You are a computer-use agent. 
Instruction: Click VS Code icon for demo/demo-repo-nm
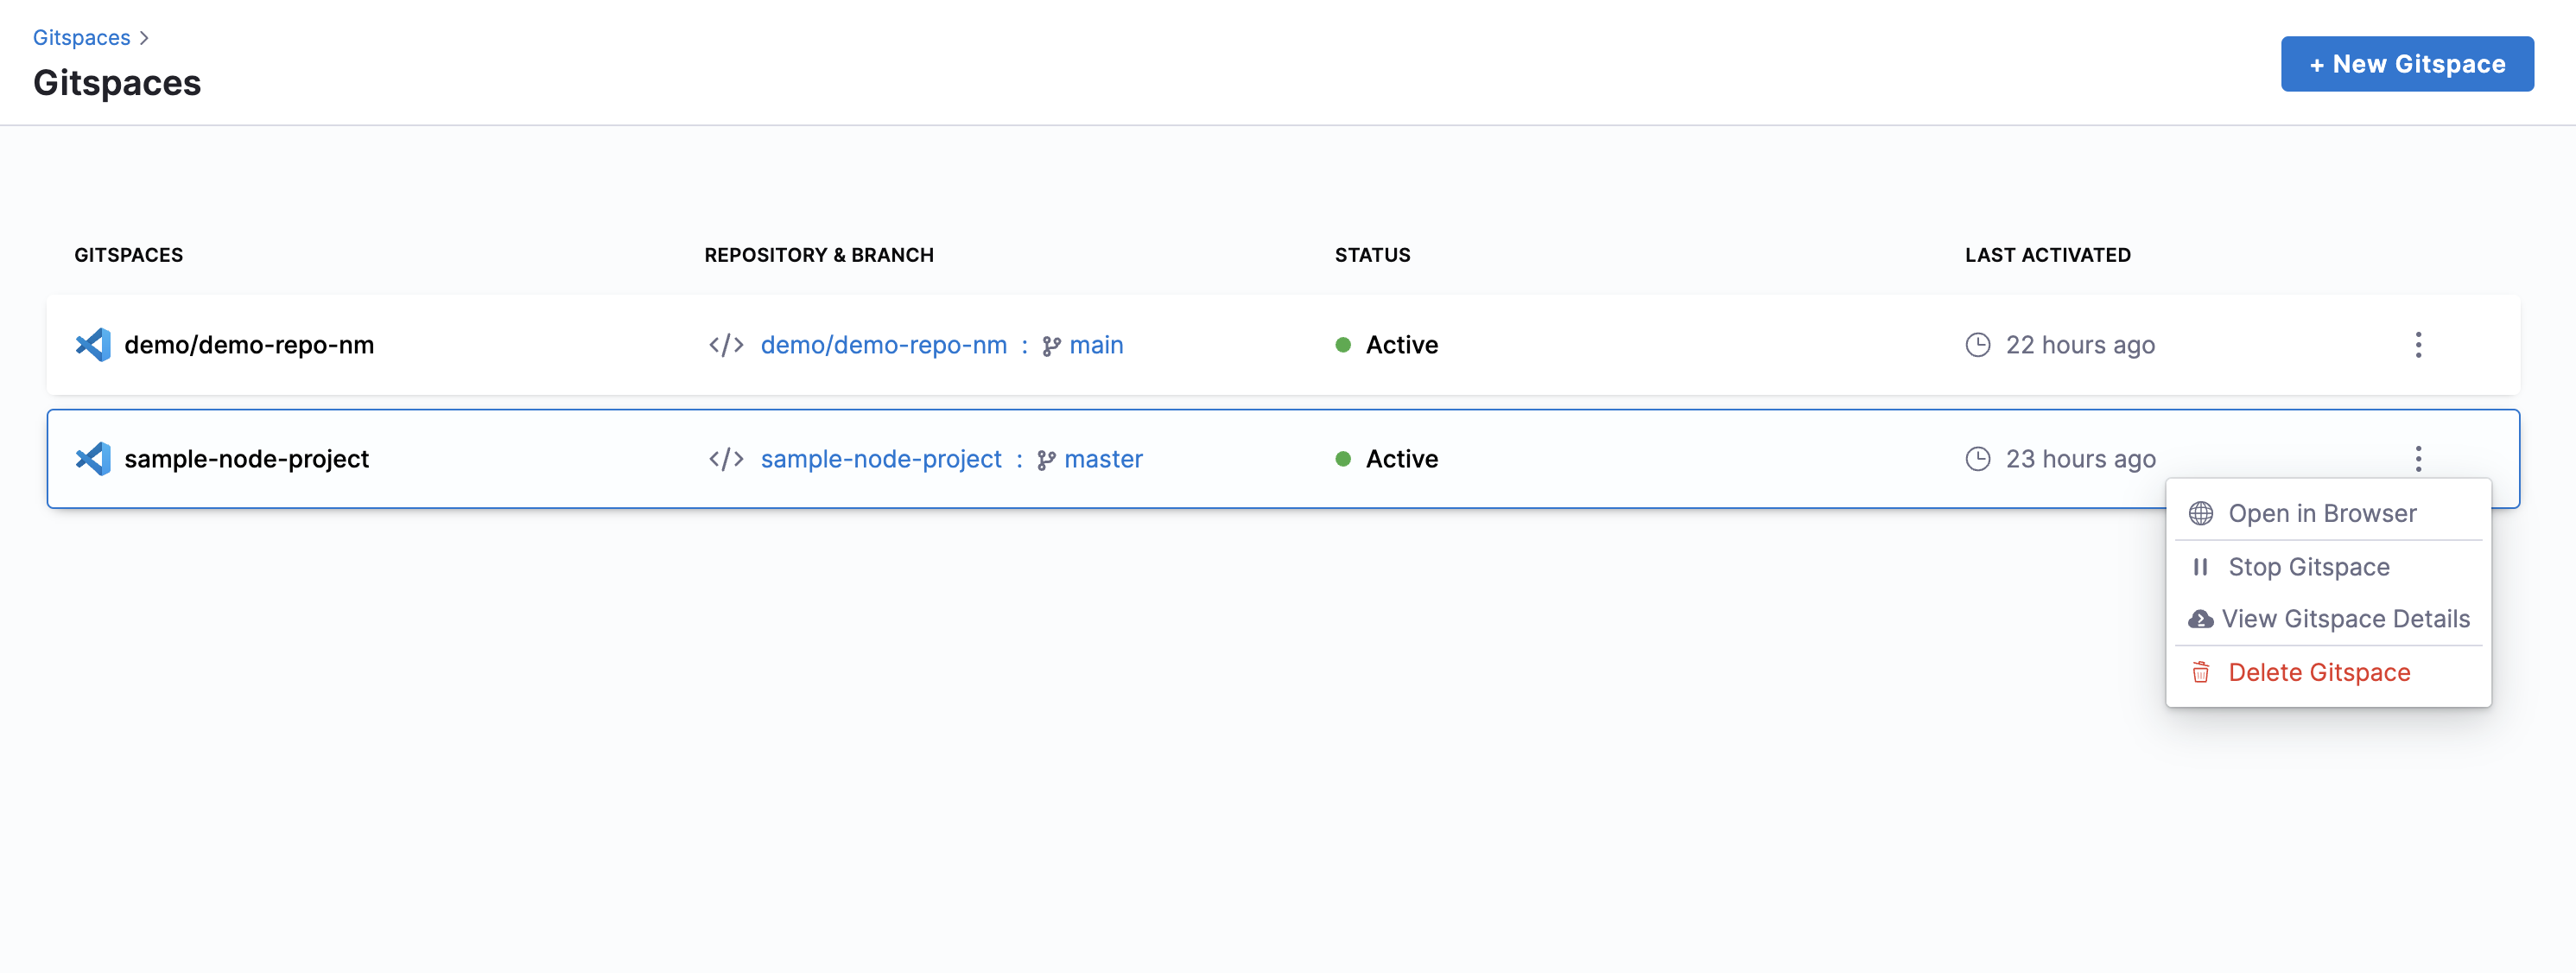(x=93, y=345)
